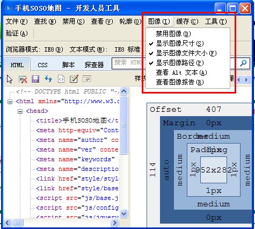
Task: Click the vertical scrollbar thumb
Action: tap(124, 125)
